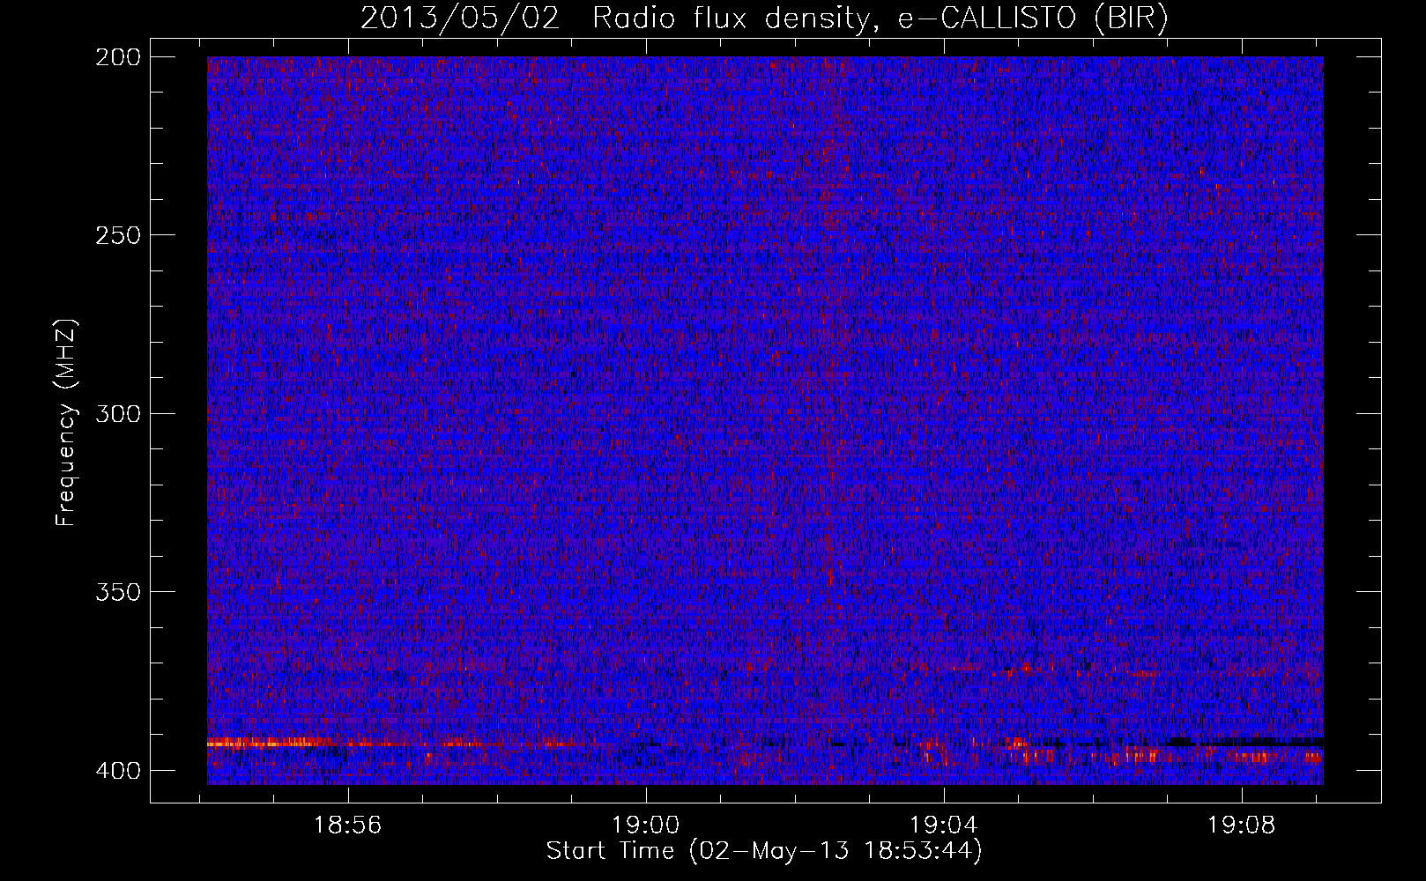This screenshot has height=881, width=1426.
Task: Select the "Frequency (MHZ)" y-axis label
Action: tap(66, 423)
